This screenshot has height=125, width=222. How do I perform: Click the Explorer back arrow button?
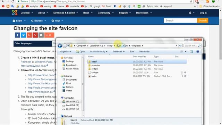pyautogui.click(x=60, y=45)
